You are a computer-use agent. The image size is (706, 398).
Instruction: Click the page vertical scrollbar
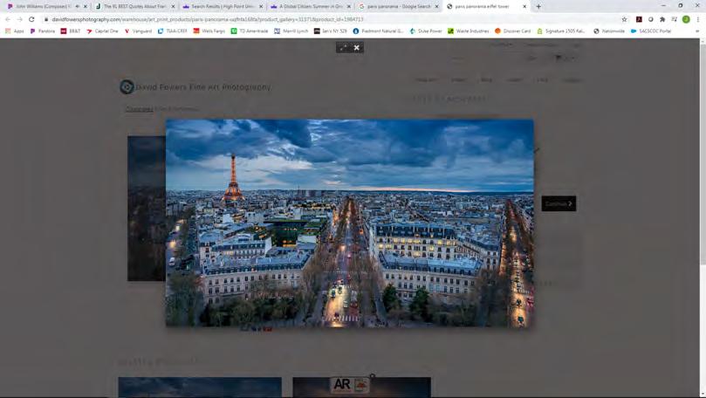(703, 153)
